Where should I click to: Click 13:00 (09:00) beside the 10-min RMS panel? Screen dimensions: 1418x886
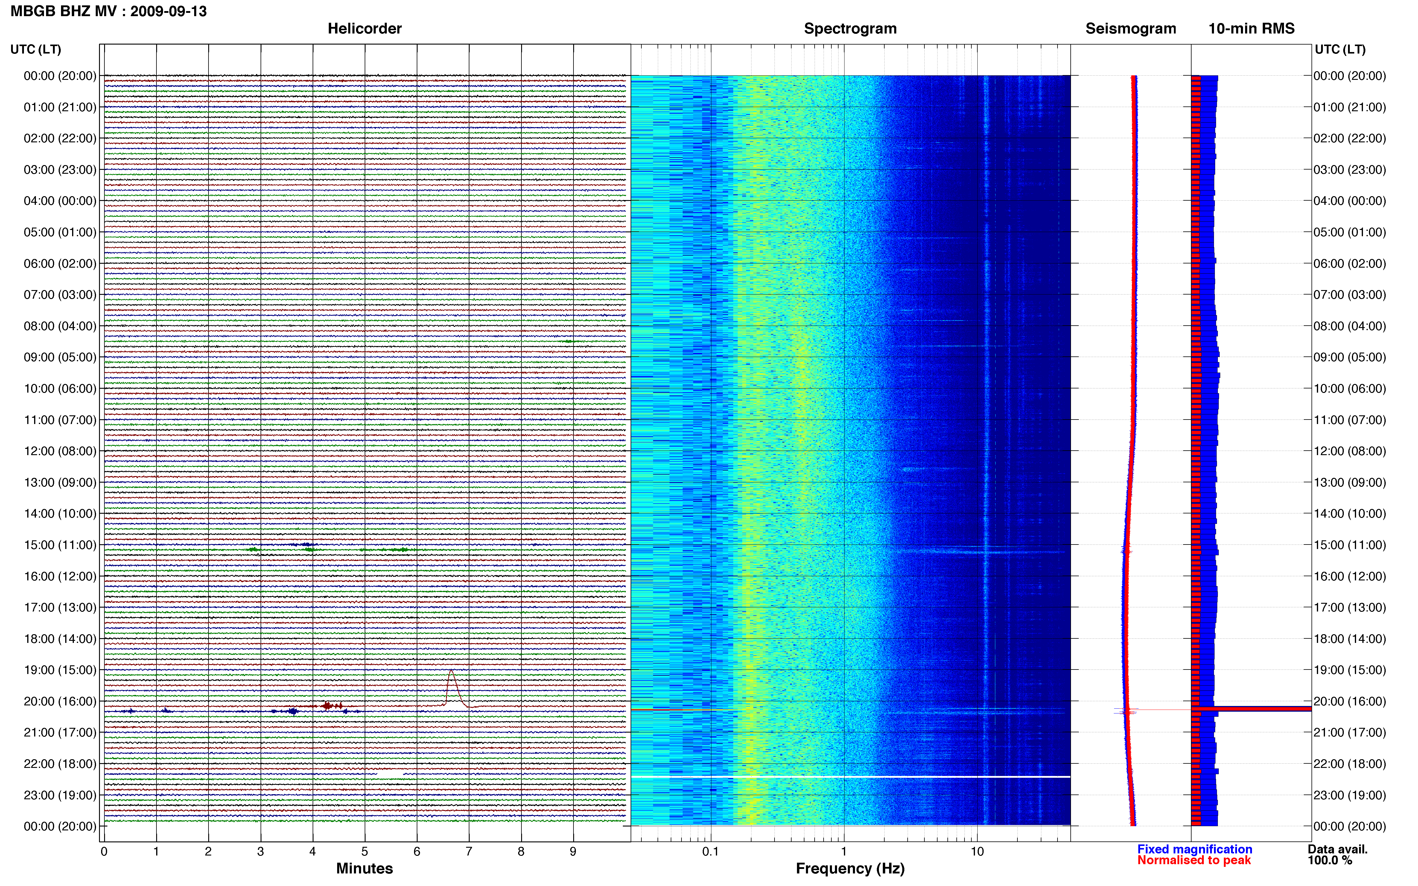click(x=1349, y=482)
